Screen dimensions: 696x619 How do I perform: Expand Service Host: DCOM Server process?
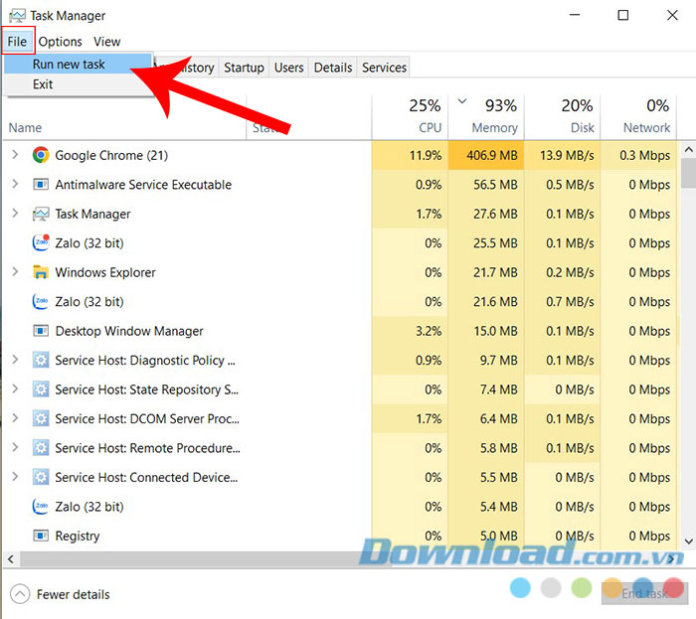pos(15,419)
